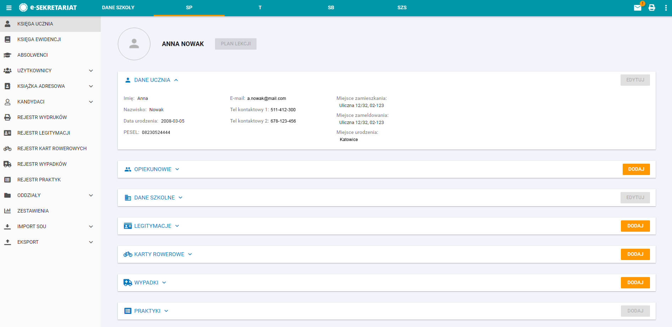Click the Dane szkolne building icon
This screenshot has width=672, height=327.
128,198
